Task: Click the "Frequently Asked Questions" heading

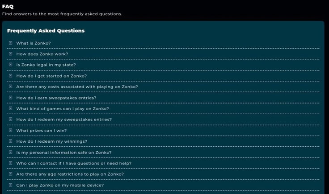Action: point(46,31)
